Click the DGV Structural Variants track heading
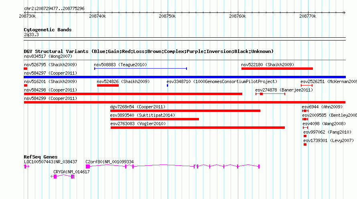 click(x=148, y=51)
